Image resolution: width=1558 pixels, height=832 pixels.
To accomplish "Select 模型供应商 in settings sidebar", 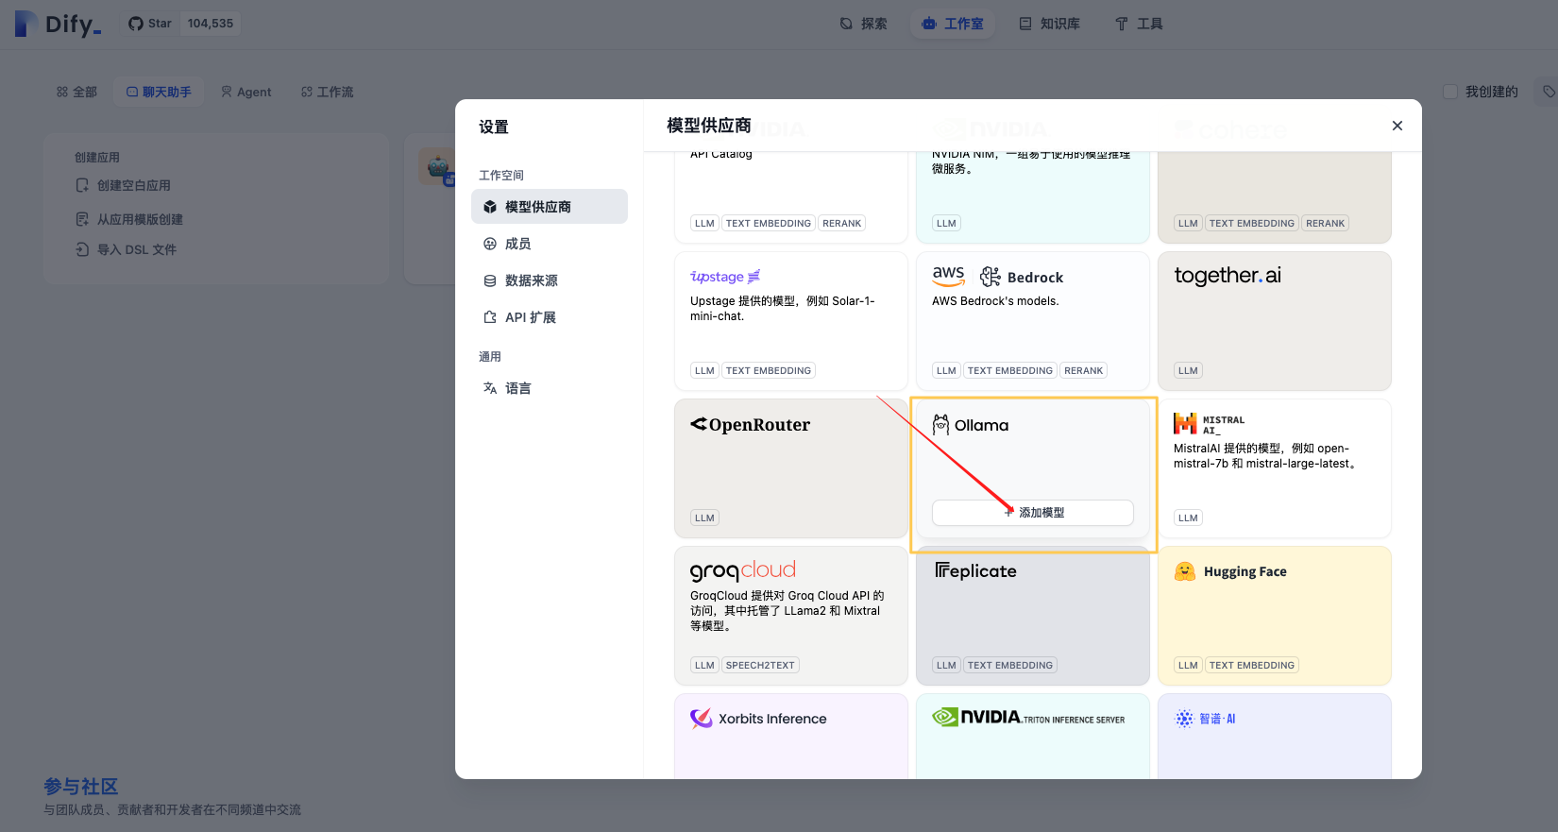I will (x=550, y=207).
